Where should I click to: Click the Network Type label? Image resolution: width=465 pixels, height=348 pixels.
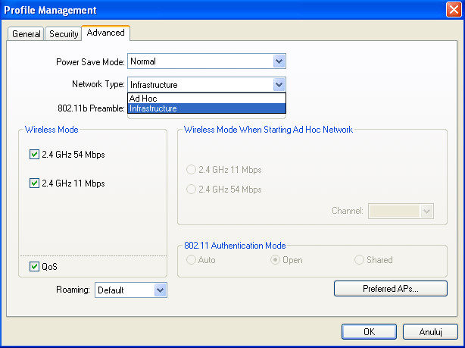[98, 84]
